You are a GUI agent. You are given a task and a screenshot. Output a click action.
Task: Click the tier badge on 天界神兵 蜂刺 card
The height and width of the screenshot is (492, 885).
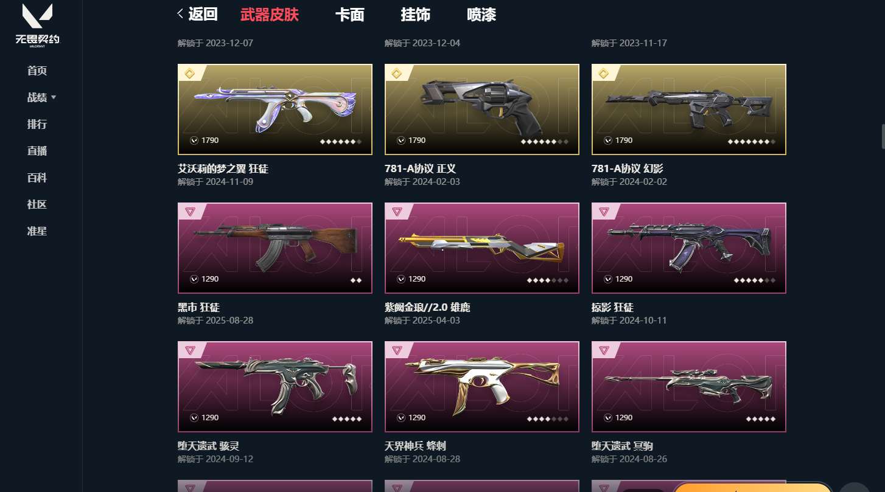pos(397,351)
